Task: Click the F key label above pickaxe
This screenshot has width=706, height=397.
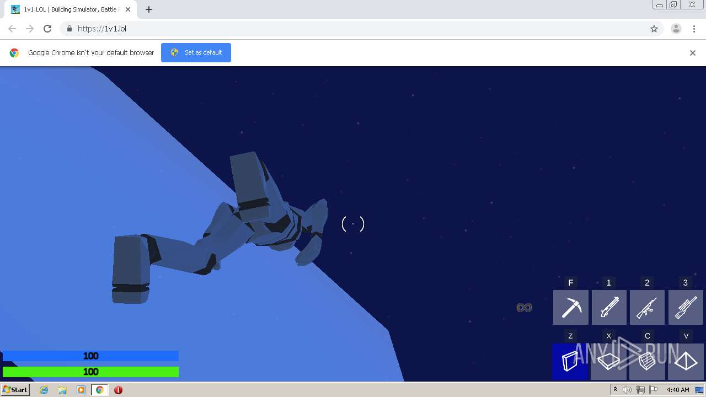Action: click(x=571, y=283)
